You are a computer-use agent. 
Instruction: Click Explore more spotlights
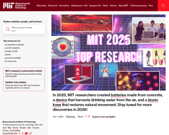pyautogui.click(x=104, y=117)
